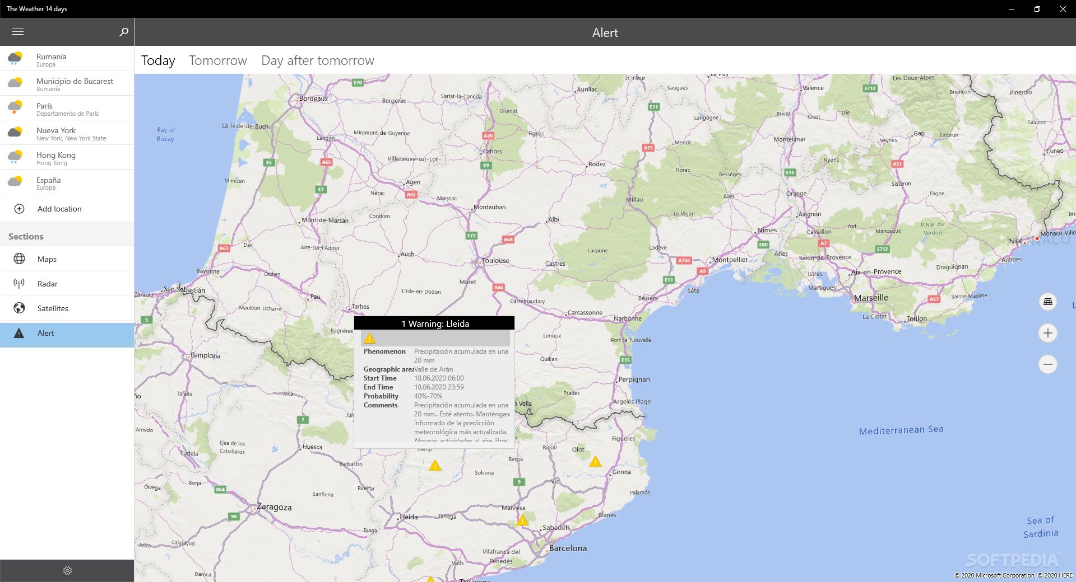Click the Valle de Arán geographic area text

[433, 369]
